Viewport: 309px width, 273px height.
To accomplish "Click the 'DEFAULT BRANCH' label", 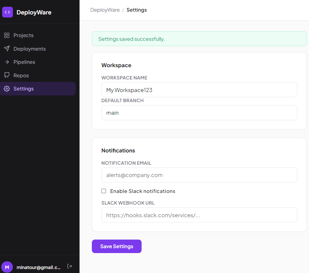I will pyautogui.click(x=122, y=101).
